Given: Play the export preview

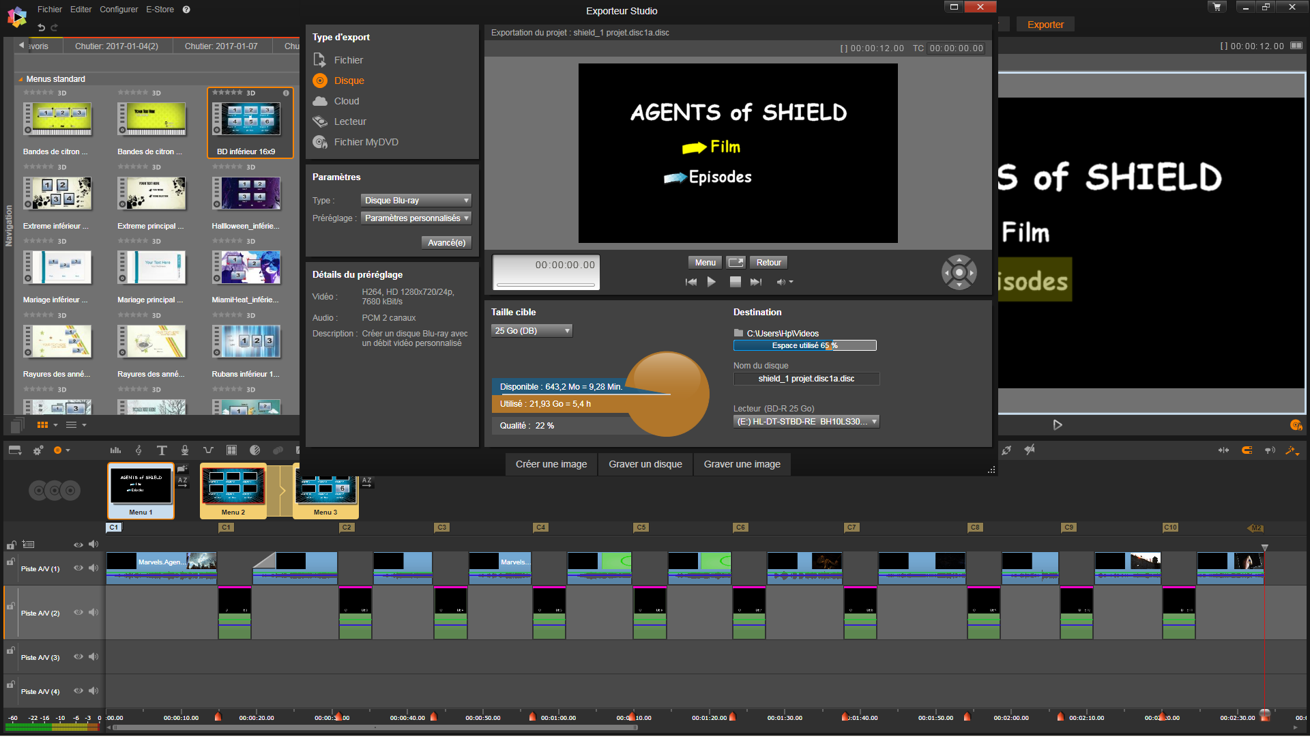Looking at the screenshot, I should point(712,282).
